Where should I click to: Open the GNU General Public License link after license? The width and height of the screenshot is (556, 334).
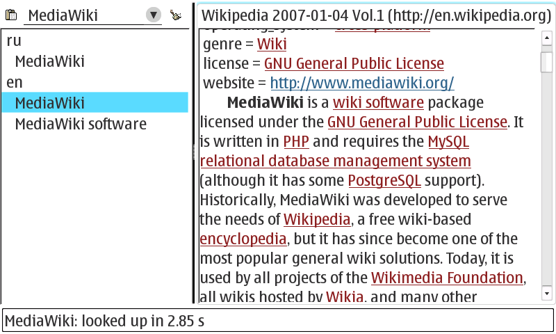click(354, 64)
